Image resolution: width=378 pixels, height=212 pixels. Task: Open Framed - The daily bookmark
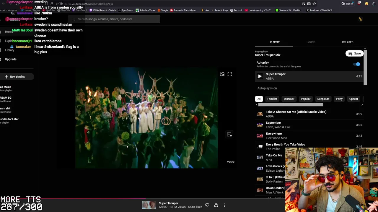tap(183, 10)
